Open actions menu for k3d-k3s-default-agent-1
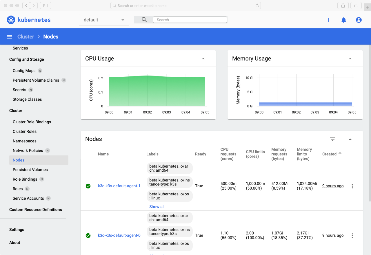This screenshot has height=255, width=371. tap(352, 186)
